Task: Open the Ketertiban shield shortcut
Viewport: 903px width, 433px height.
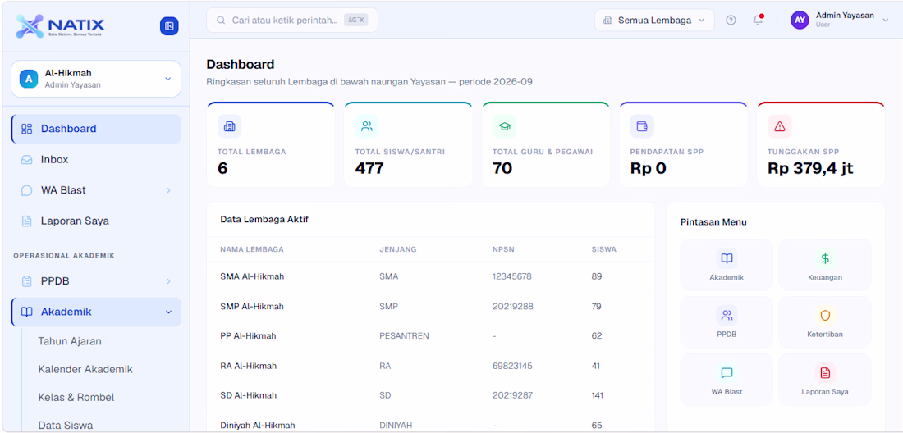Action: (825, 322)
